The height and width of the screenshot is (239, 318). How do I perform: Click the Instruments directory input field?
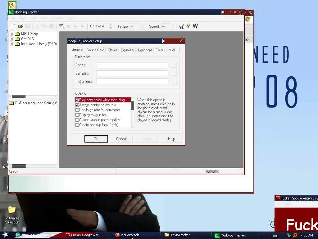[132, 82]
